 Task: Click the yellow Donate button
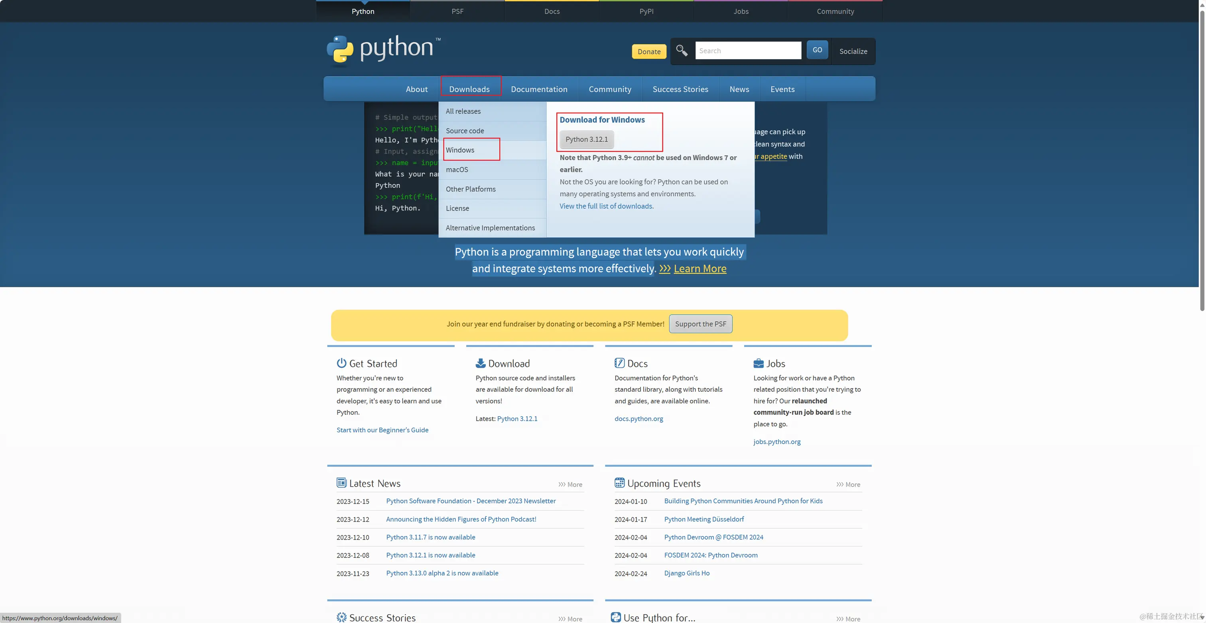point(649,51)
